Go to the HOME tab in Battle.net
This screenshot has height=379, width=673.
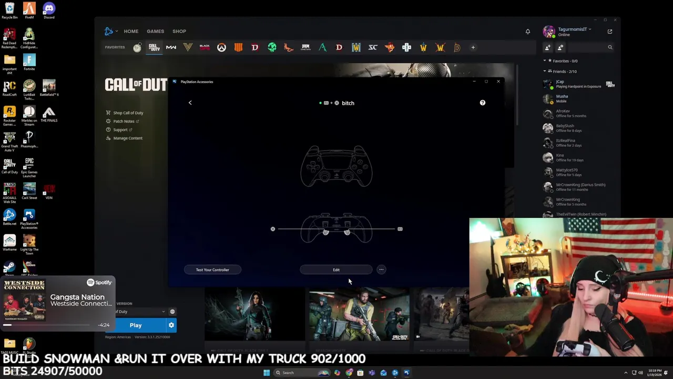[131, 32]
